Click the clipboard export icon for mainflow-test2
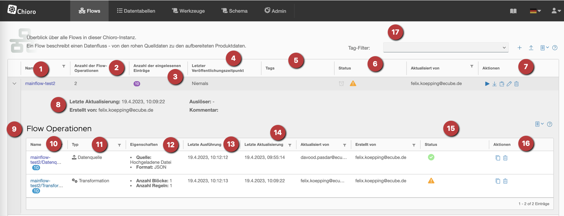The height and width of the screenshot is (216, 564). (502, 84)
